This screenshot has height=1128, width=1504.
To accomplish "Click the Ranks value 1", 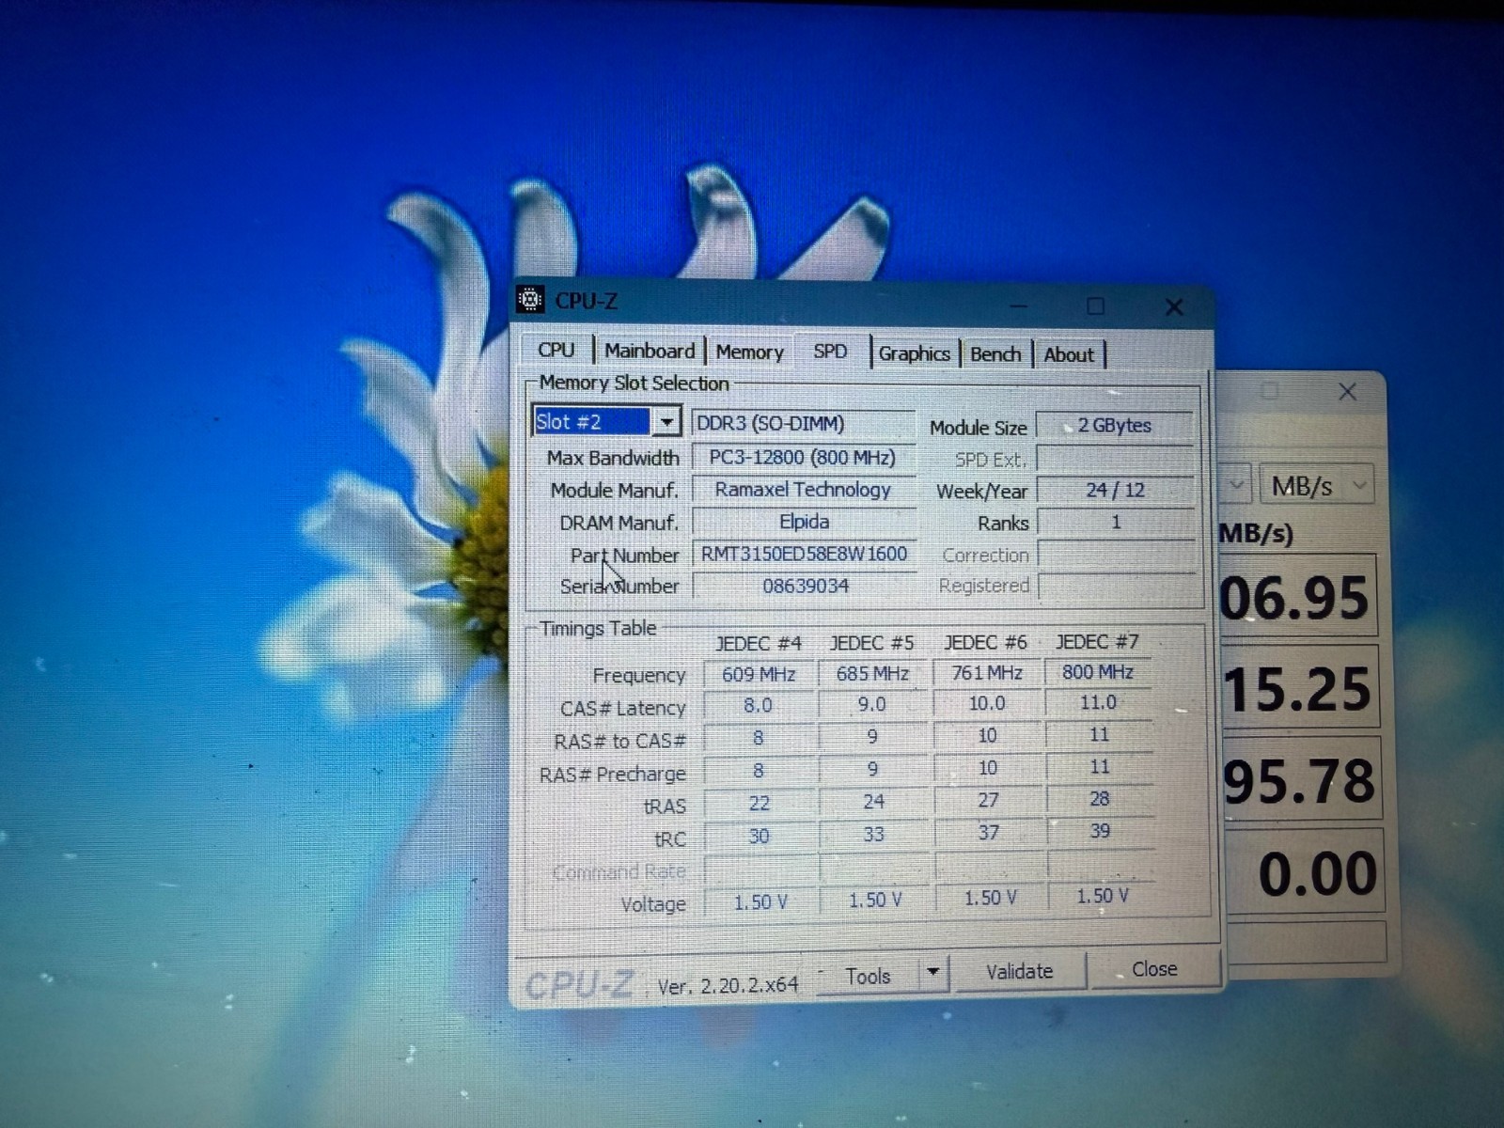I will click(x=1115, y=522).
